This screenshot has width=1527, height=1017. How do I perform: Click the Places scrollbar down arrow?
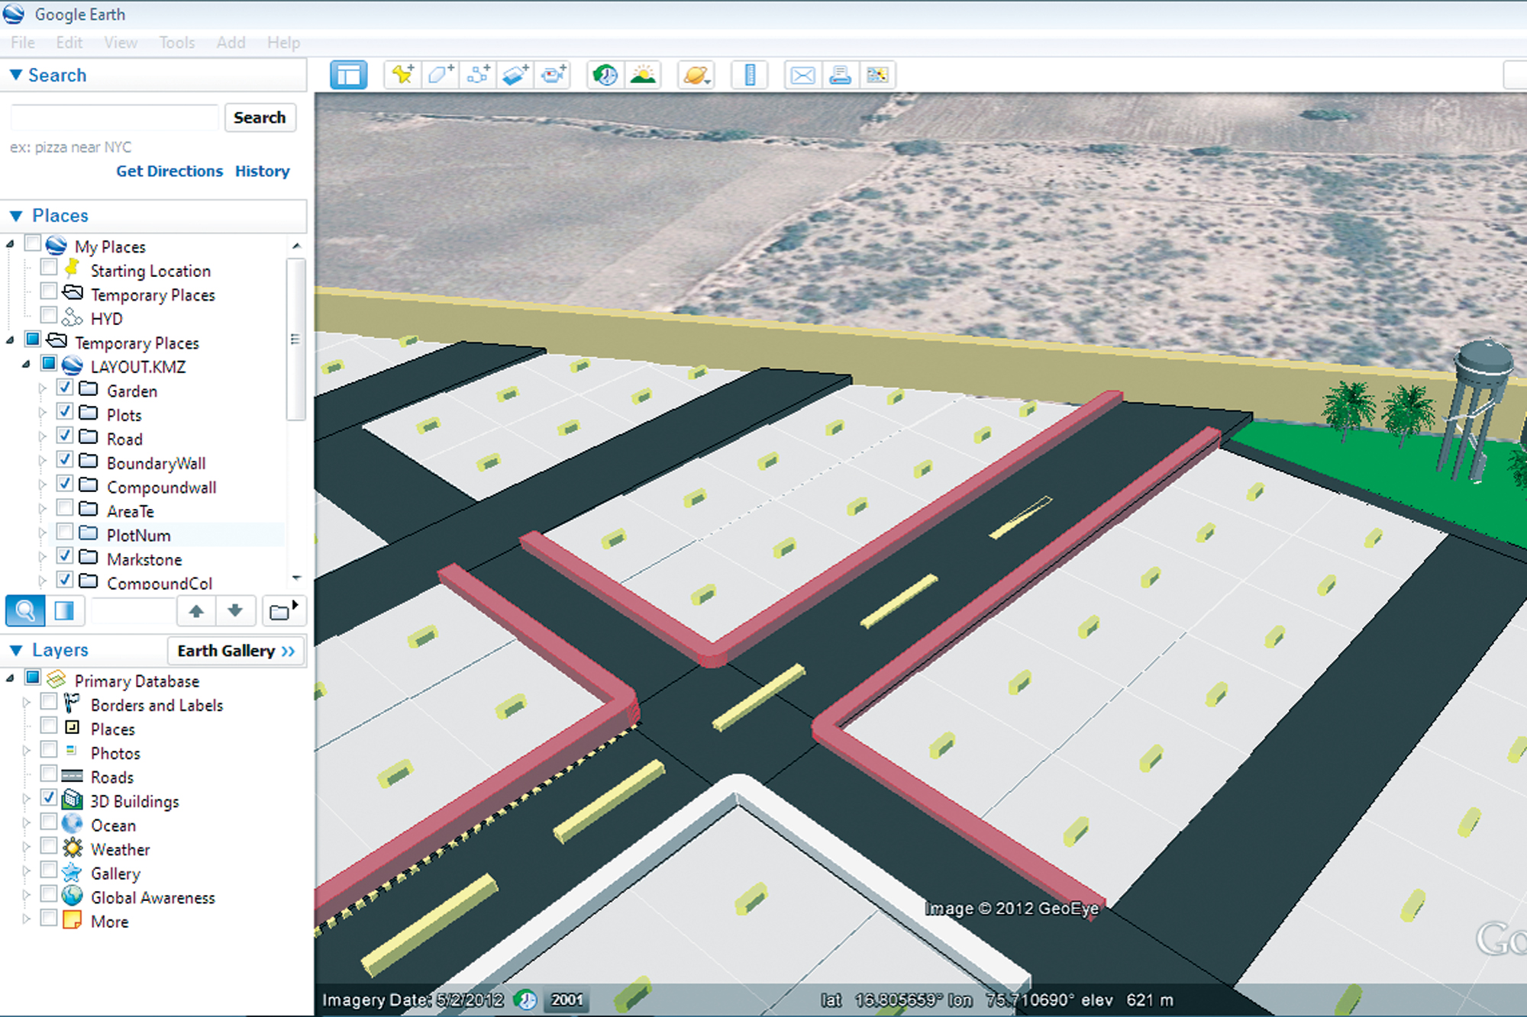tap(296, 579)
